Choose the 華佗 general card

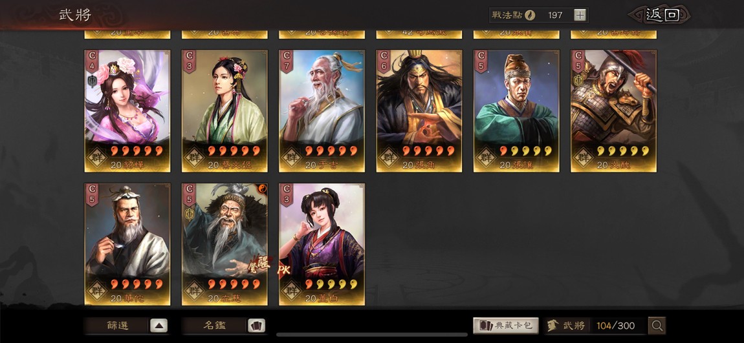pyautogui.click(x=127, y=244)
